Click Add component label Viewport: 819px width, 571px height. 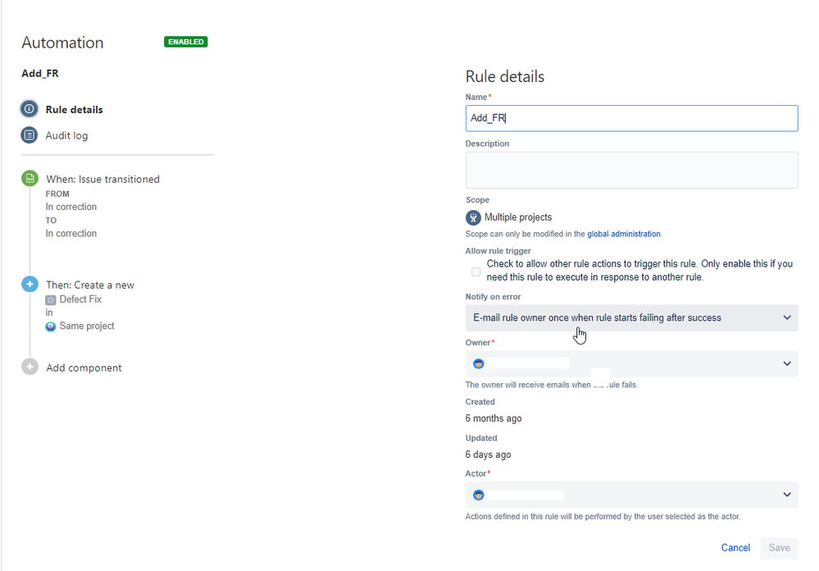tap(84, 368)
